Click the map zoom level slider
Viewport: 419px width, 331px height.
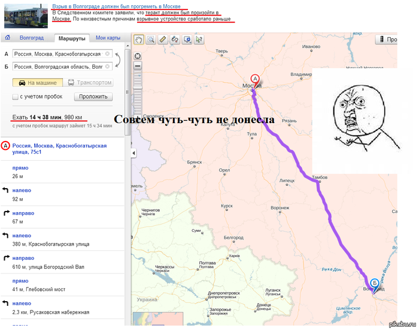(x=138, y=90)
